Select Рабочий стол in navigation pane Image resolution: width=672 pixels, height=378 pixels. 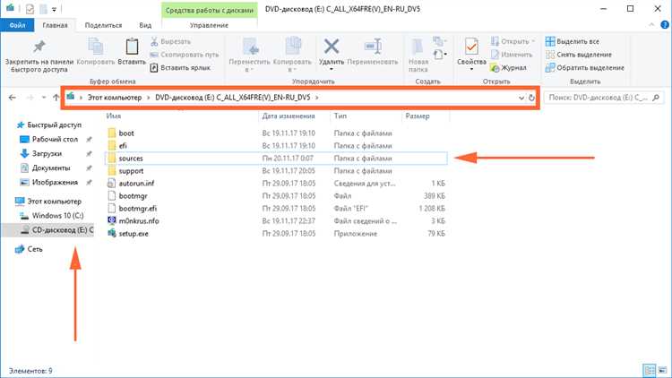coord(55,139)
